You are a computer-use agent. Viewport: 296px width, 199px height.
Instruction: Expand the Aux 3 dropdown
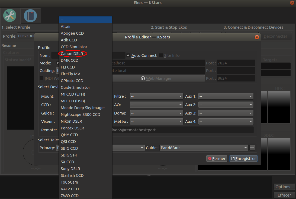[226, 113]
